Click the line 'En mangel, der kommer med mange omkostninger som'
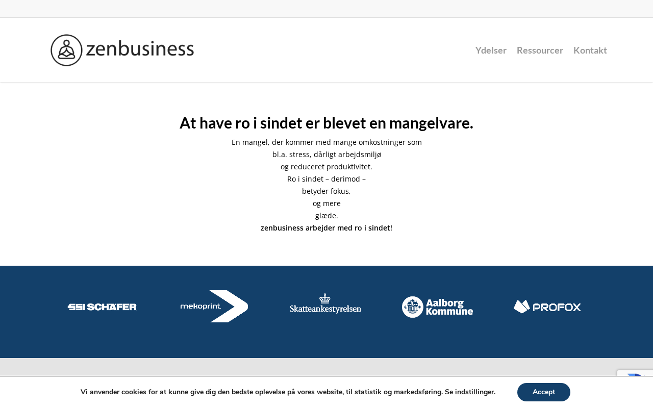Viewport: 653px width, 408px height. (326, 142)
